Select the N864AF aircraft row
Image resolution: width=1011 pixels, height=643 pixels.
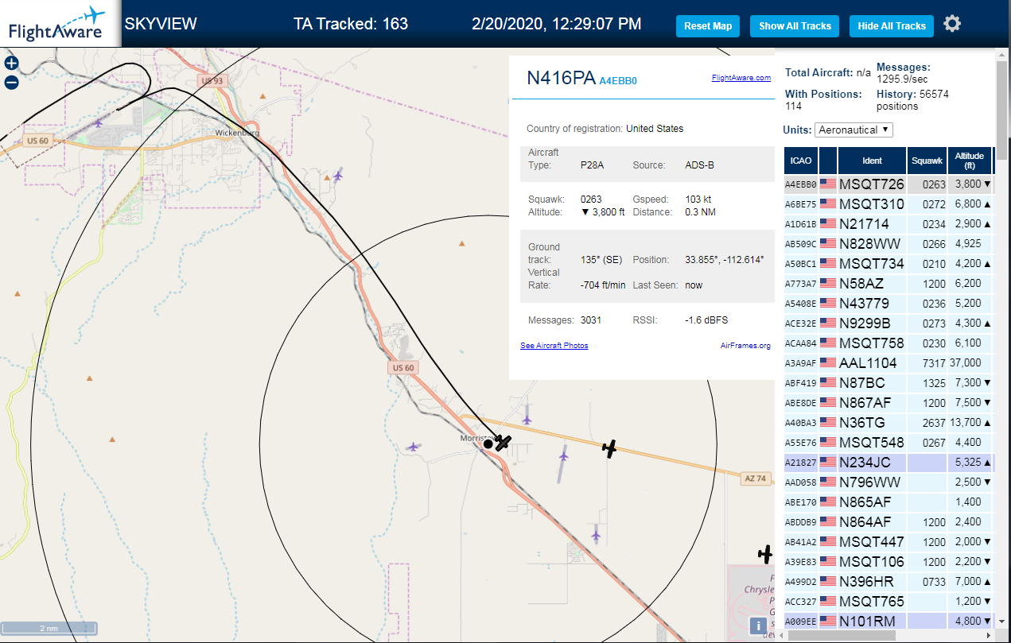click(x=888, y=522)
